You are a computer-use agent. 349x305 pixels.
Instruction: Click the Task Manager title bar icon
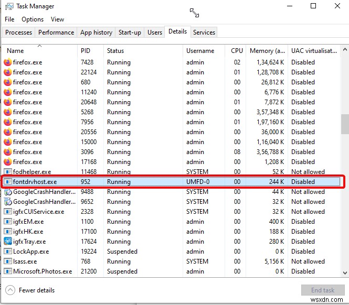(9, 6)
